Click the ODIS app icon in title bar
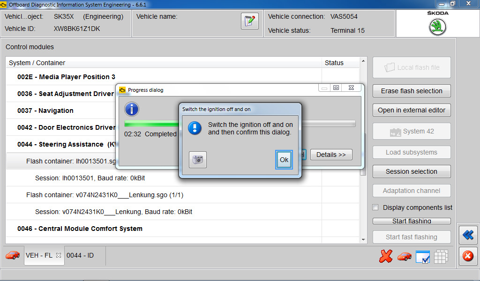480x281 pixels. 3,4
